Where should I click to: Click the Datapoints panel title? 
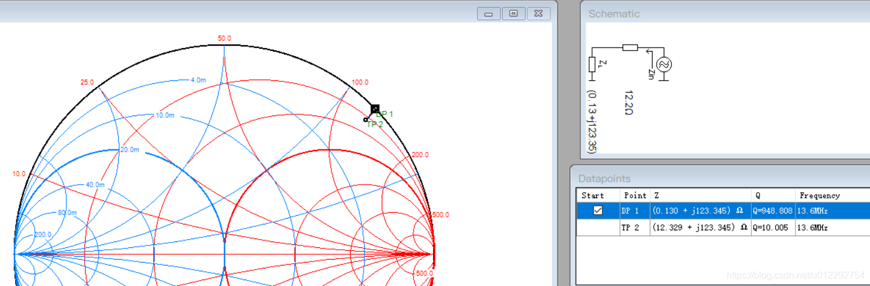click(x=604, y=178)
